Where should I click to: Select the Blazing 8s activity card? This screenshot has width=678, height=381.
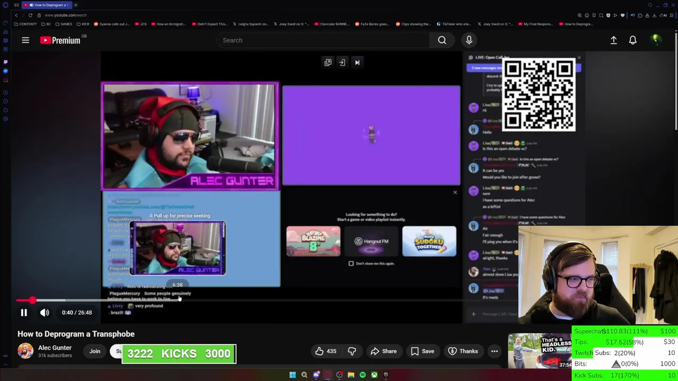(313, 241)
